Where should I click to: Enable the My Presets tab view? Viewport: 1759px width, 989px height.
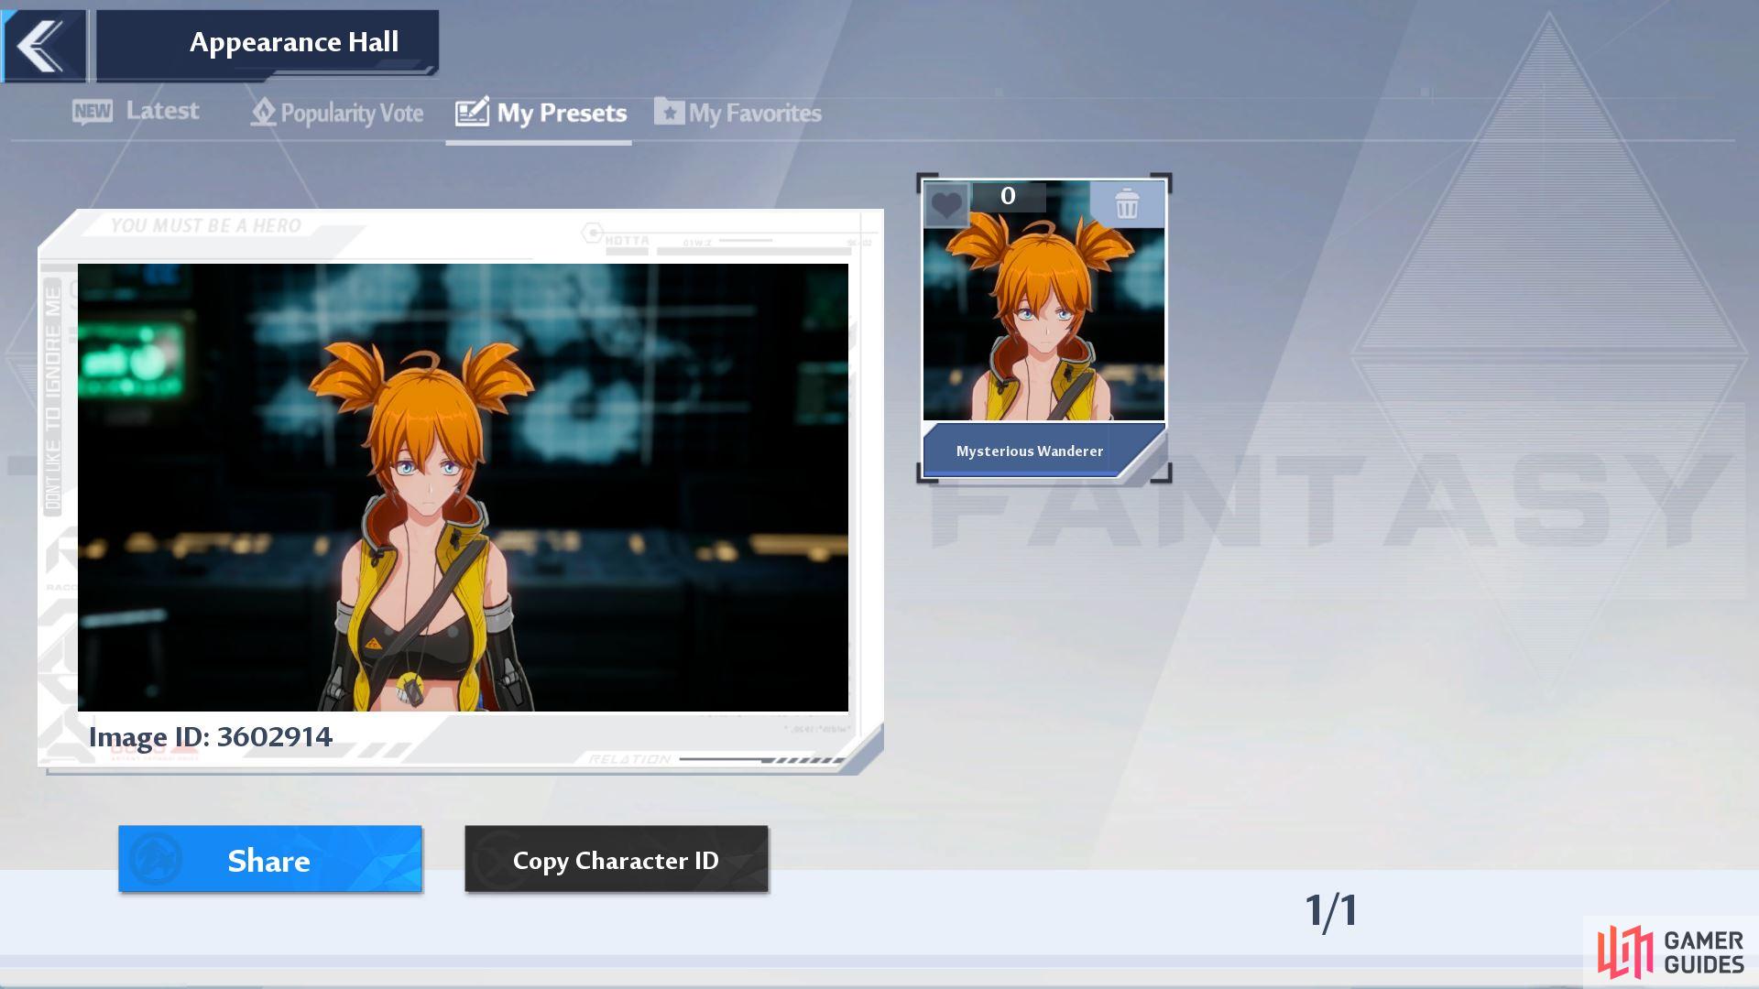click(x=541, y=114)
